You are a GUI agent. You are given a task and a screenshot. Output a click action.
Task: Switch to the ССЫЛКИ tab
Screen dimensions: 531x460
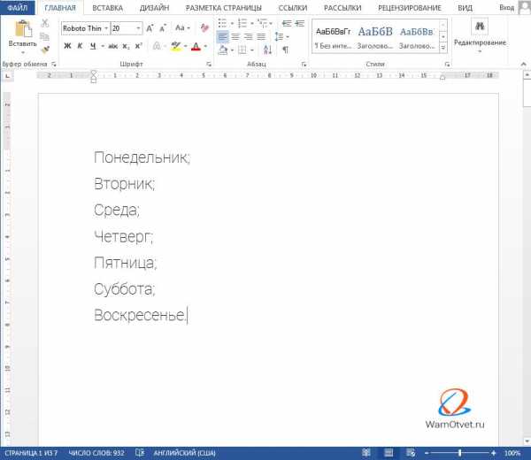[x=293, y=8]
